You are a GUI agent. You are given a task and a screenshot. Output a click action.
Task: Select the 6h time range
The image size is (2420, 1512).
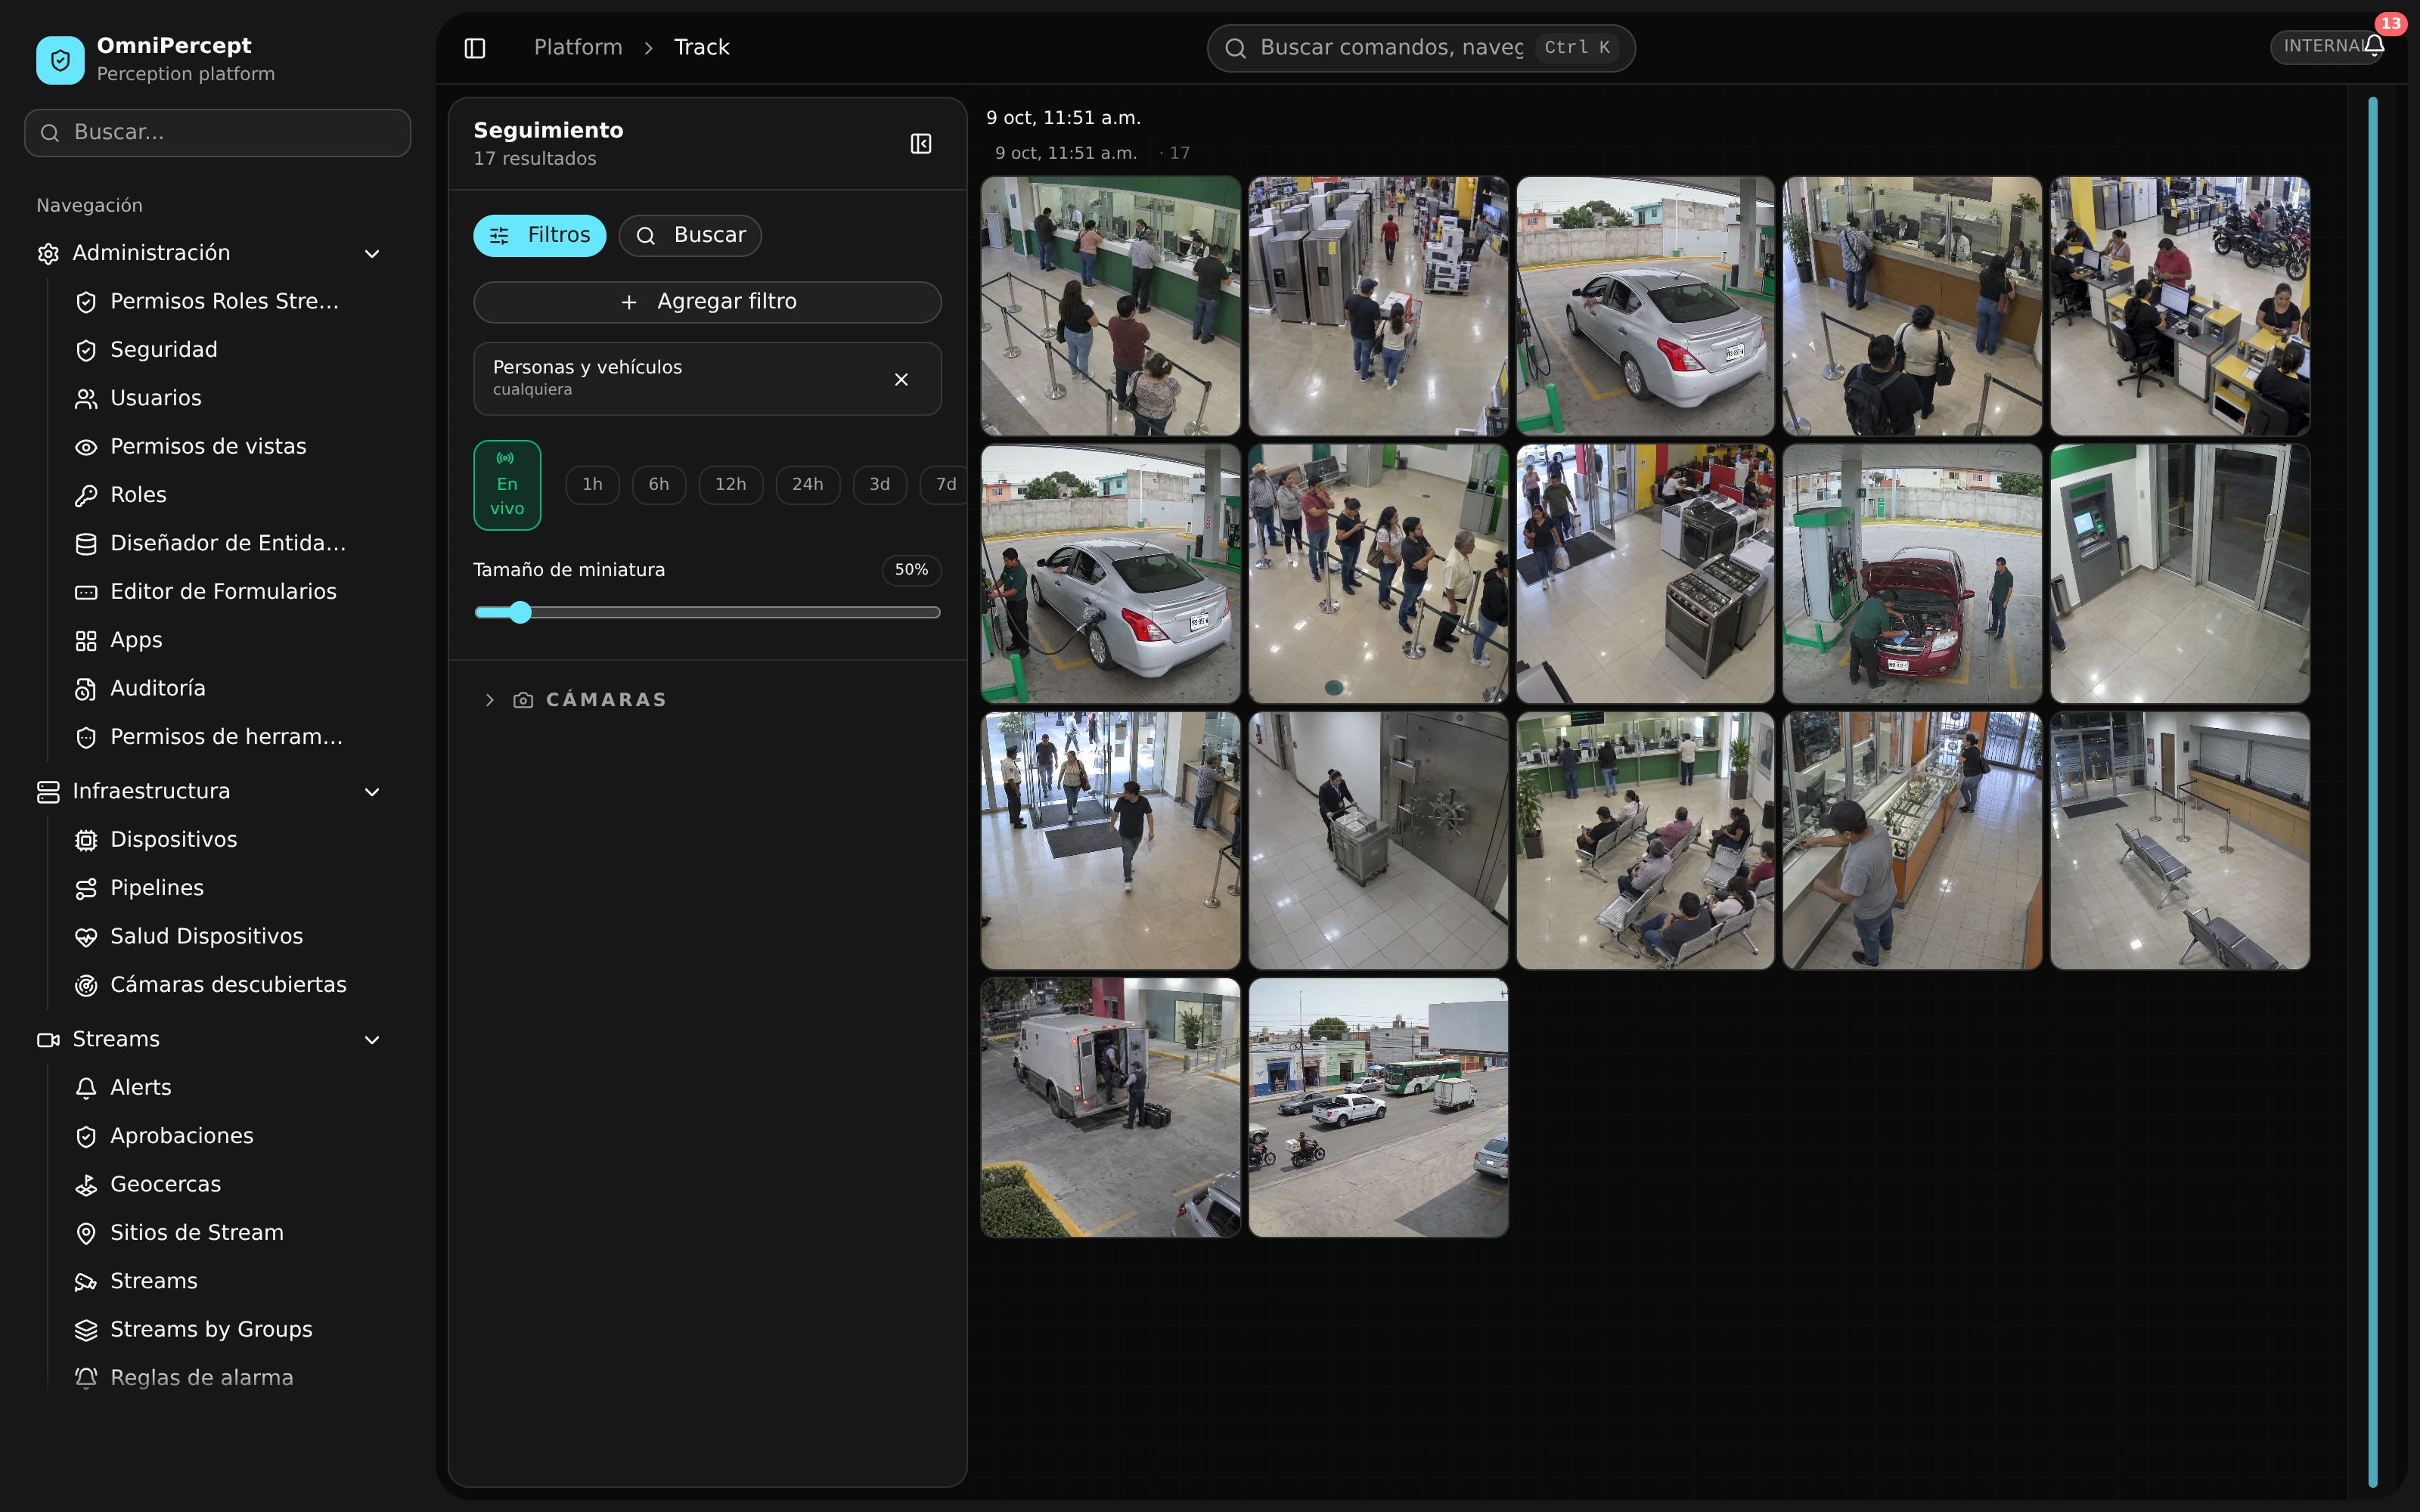tap(659, 485)
